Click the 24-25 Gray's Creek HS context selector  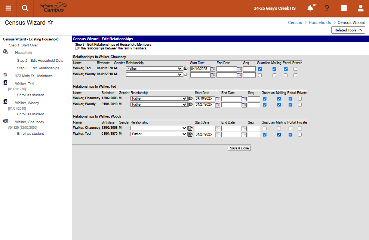coord(275,8)
